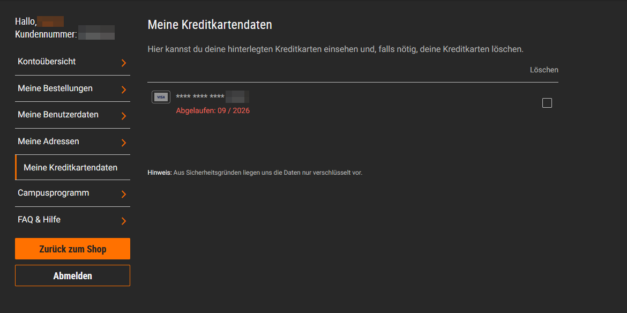This screenshot has height=313, width=627.
Task: Expand Kontoübersicht via its orange chevron
Action: coord(124,63)
